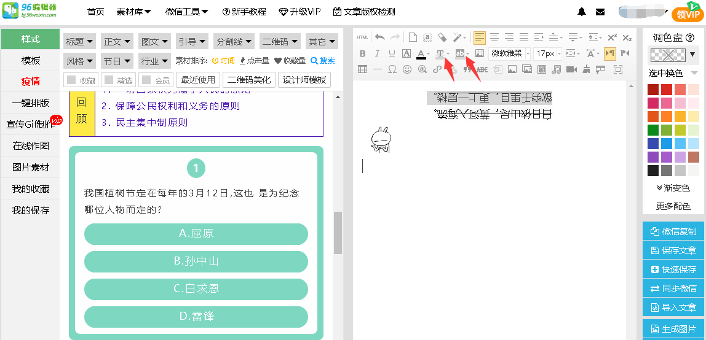Open the emoji smiley picker
Screen dimensions: 706x340
click(x=407, y=69)
